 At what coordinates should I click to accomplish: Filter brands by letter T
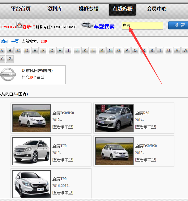point(160,51)
